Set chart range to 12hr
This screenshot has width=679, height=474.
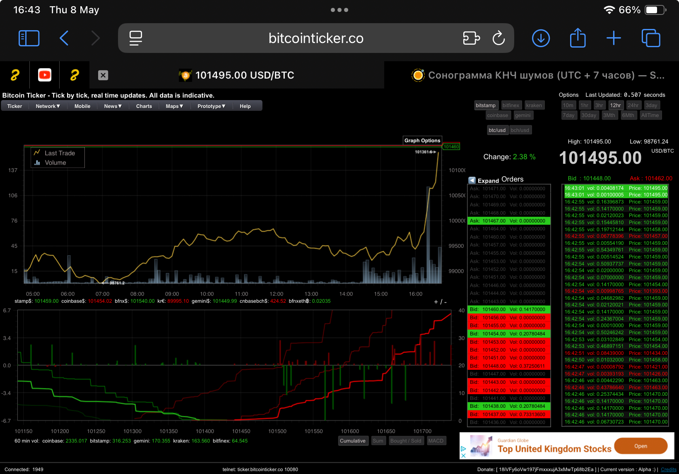[616, 105]
